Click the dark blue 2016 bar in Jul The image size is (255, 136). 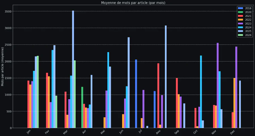(136, 93)
